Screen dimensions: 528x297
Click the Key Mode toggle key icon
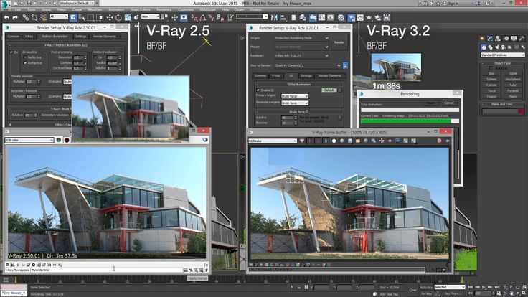coord(412,290)
